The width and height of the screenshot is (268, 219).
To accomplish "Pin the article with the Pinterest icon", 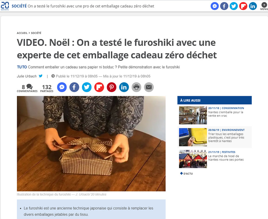I will [111, 87].
